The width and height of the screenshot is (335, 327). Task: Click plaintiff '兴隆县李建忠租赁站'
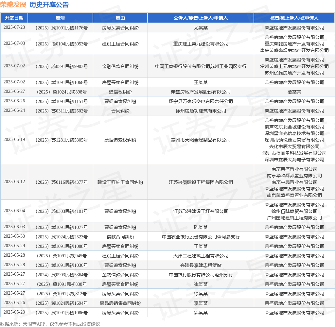201,265
